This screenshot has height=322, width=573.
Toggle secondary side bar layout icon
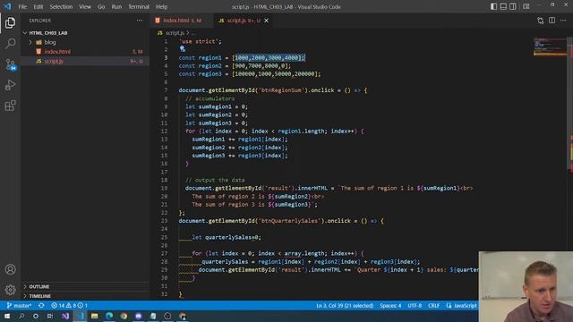pyautogui.click(x=513, y=6)
